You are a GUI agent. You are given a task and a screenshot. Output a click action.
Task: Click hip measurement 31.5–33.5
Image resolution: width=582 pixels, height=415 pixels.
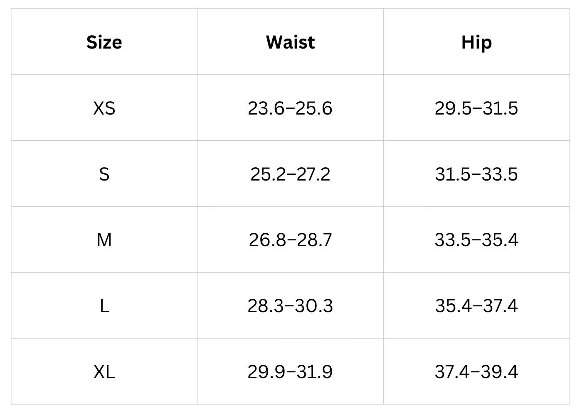pos(476,174)
